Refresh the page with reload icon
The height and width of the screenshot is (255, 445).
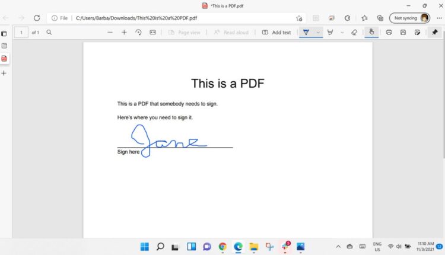pyautogui.click(x=37, y=18)
